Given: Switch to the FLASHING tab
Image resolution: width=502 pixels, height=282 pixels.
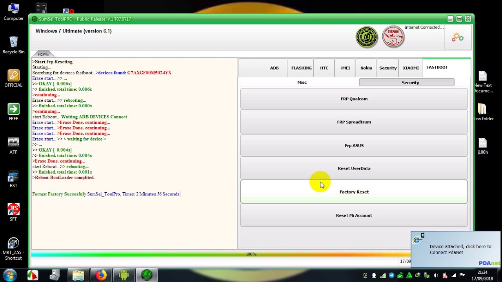Looking at the screenshot, I should tap(301, 68).
